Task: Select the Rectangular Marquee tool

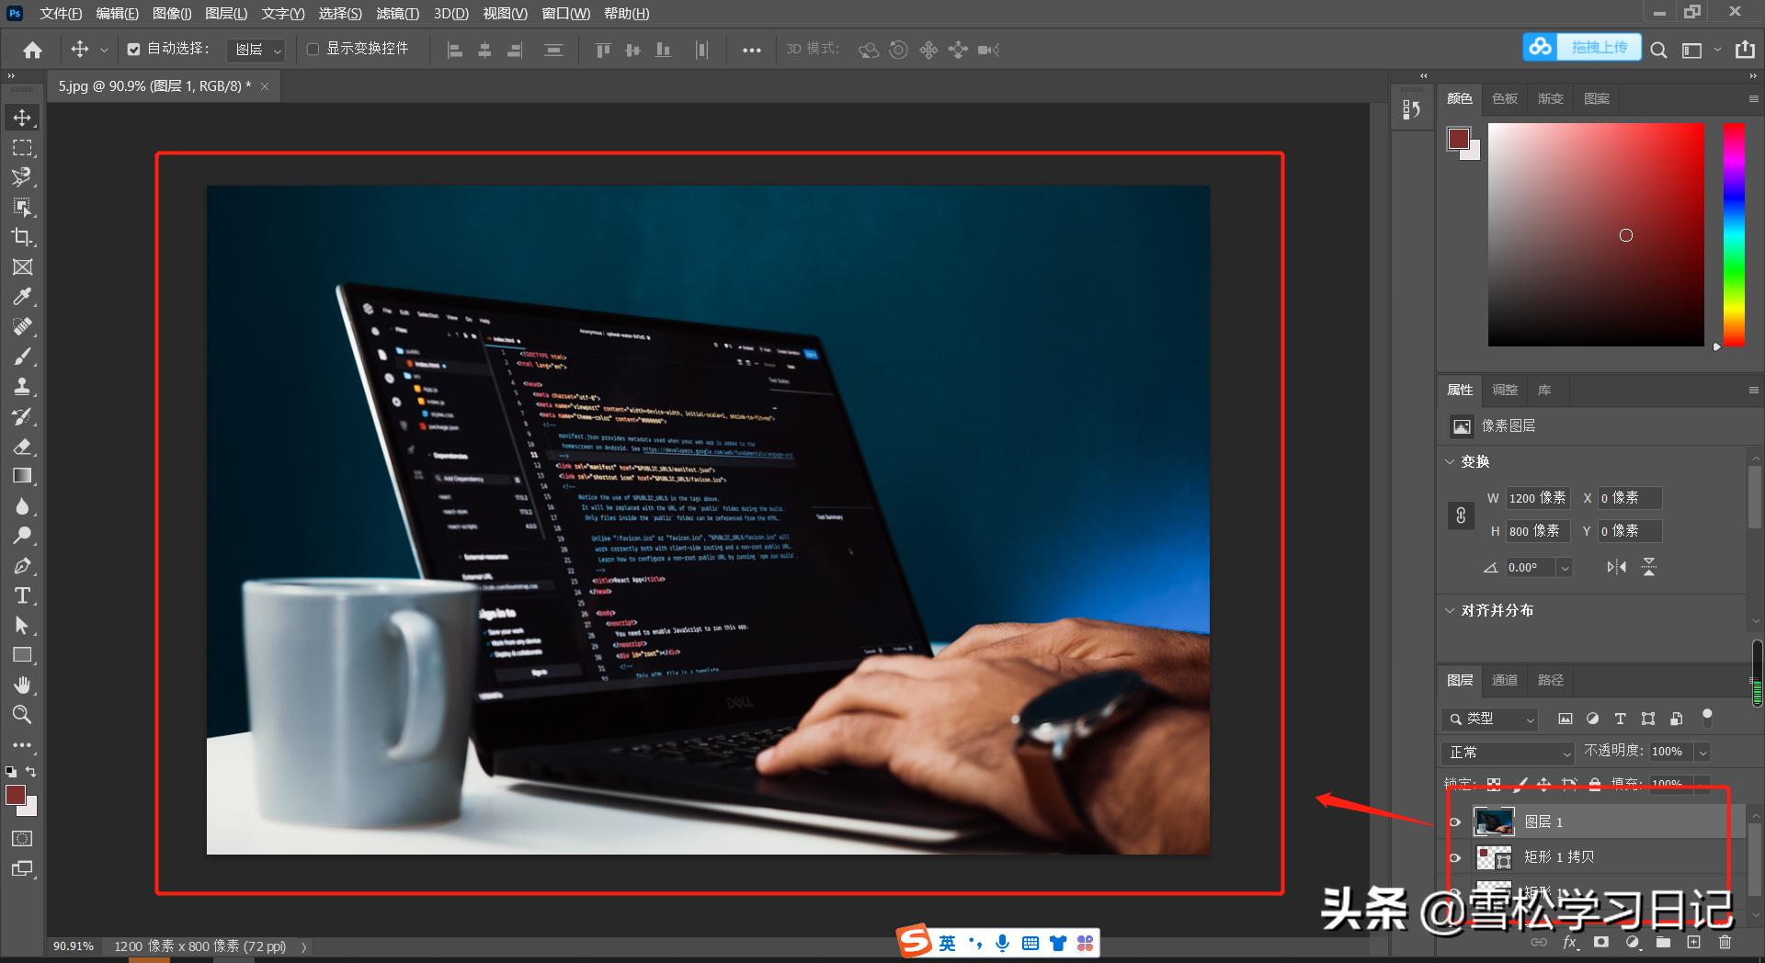Action: 22,147
